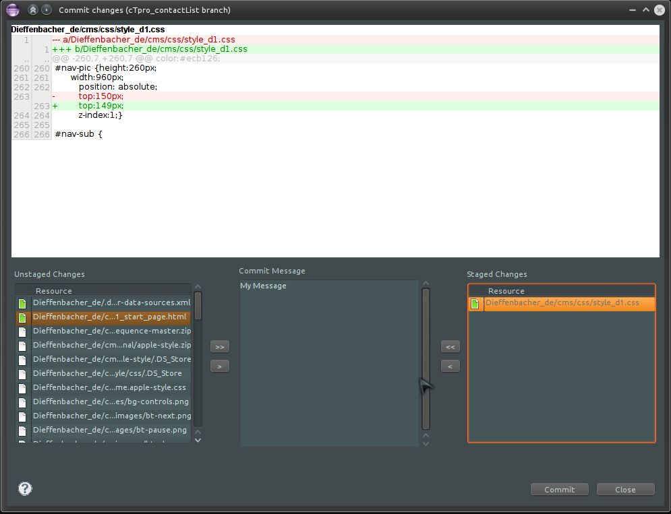Image resolution: width=671 pixels, height=514 pixels.
Task: Stage selected file with the > button
Action: click(220, 366)
